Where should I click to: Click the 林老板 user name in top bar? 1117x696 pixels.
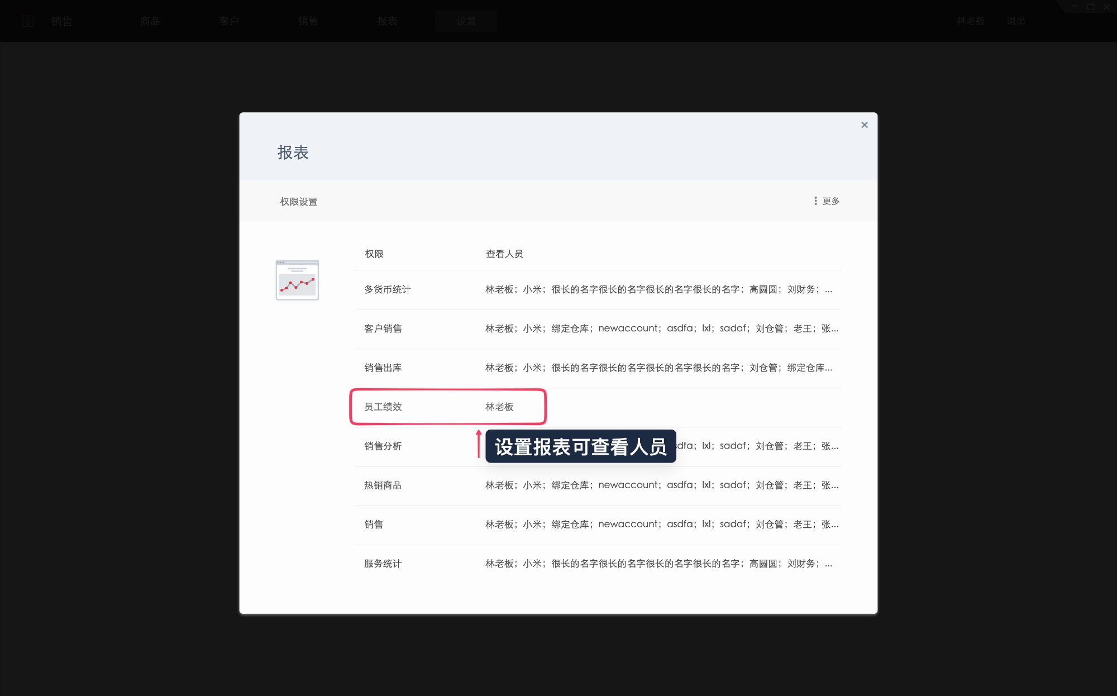coord(971,21)
